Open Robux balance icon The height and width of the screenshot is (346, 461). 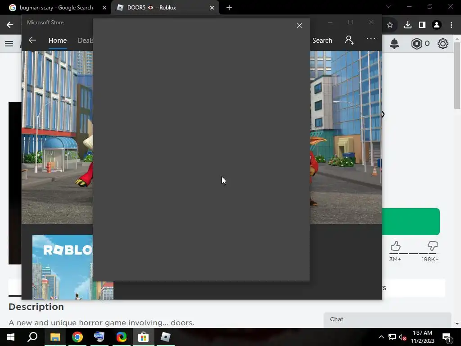tap(416, 44)
